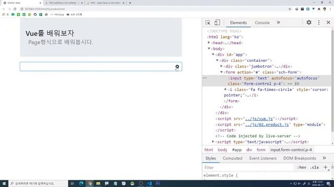This screenshot has height=187, width=334.
Task: Select the div breadcrumb
Action: (x=249, y=150)
